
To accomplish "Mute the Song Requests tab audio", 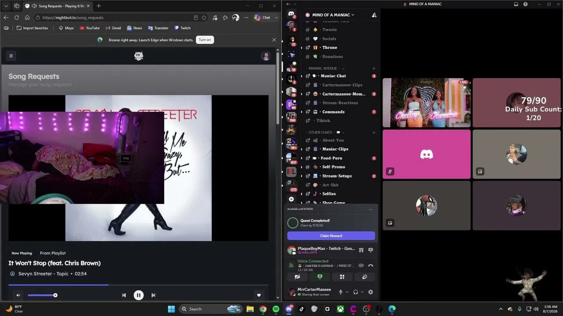I will pyautogui.click(x=34, y=6).
